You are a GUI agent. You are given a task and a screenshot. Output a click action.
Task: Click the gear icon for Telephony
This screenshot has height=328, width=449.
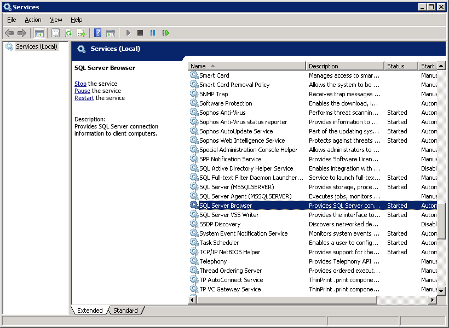194,261
